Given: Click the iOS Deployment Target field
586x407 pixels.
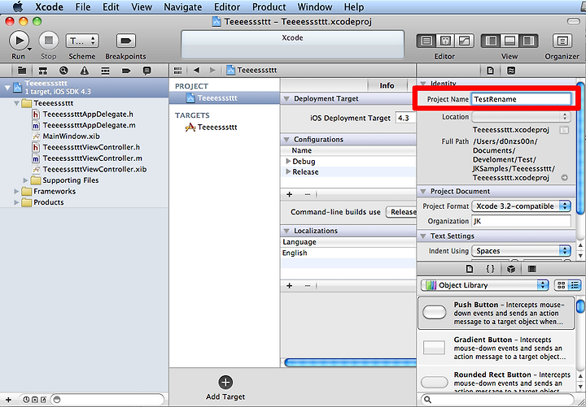Looking at the screenshot, I should coord(405,118).
